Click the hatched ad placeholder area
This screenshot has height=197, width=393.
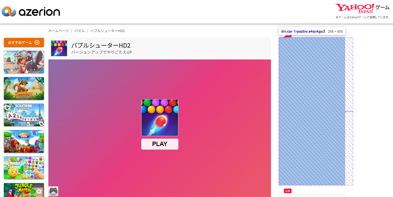coord(315,112)
